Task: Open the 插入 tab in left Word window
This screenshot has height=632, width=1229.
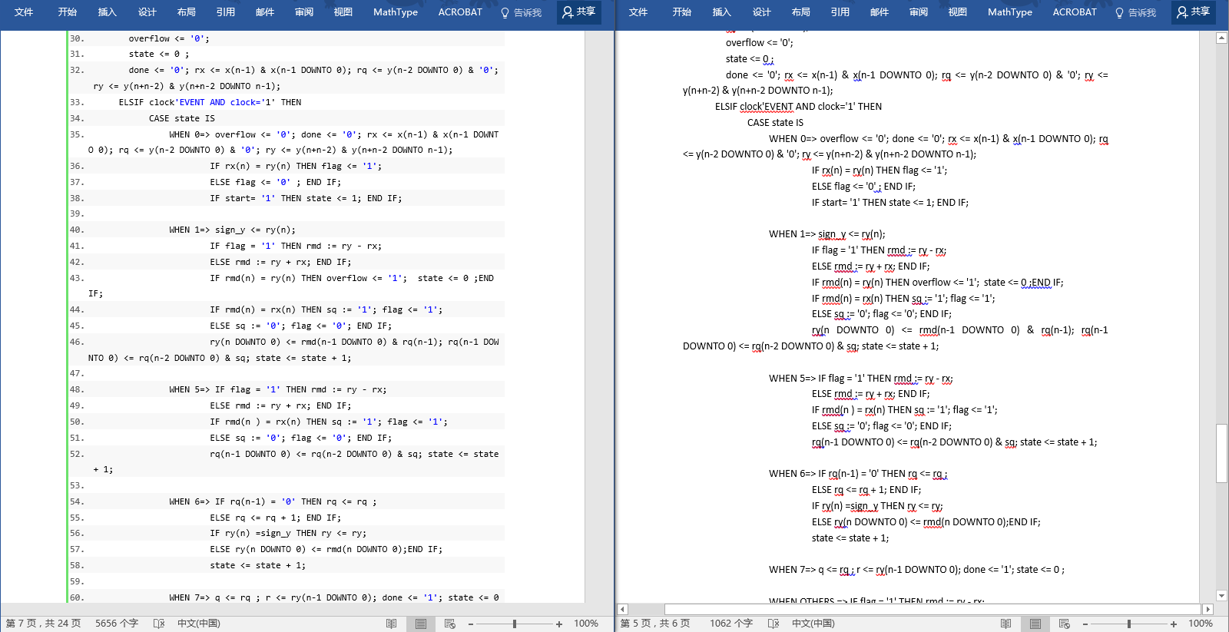Action: coord(107,12)
